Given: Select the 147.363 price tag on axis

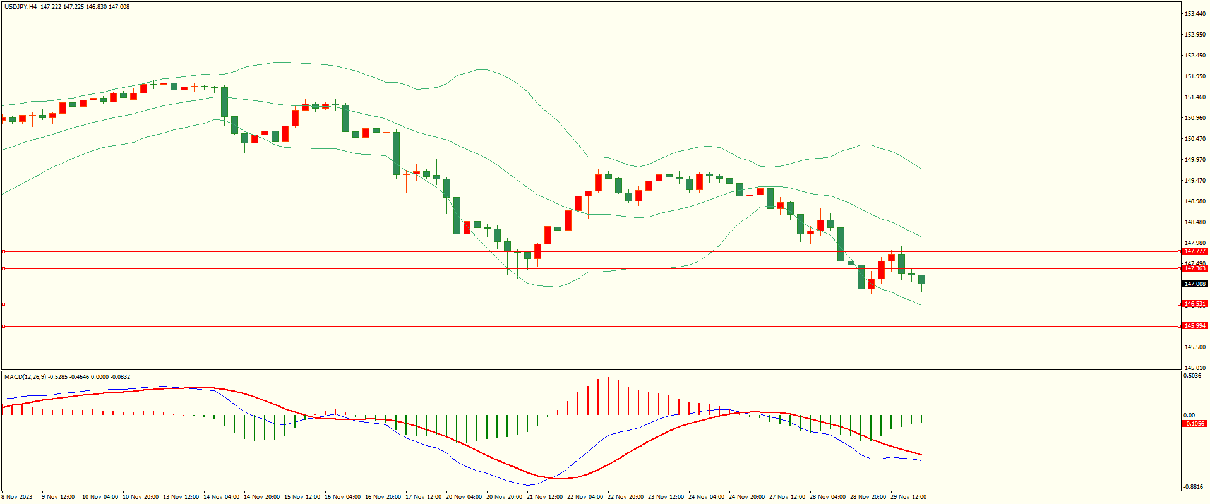Looking at the screenshot, I should point(1194,268).
